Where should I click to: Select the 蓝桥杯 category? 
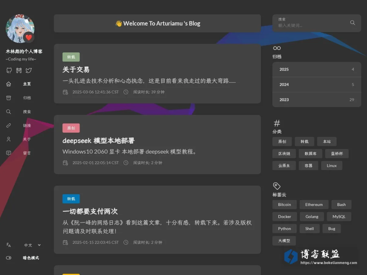click(x=337, y=154)
